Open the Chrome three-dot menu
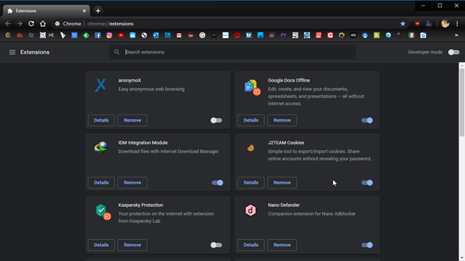The height and width of the screenshot is (261, 465). pyautogui.click(x=457, y=24)
